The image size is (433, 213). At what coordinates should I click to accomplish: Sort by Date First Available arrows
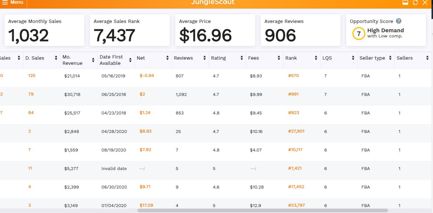click(x=130, y=60)
